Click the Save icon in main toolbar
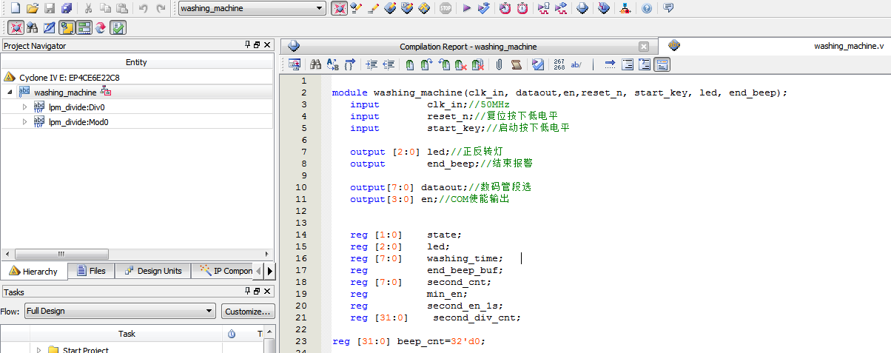 click(x=50, y=9)
